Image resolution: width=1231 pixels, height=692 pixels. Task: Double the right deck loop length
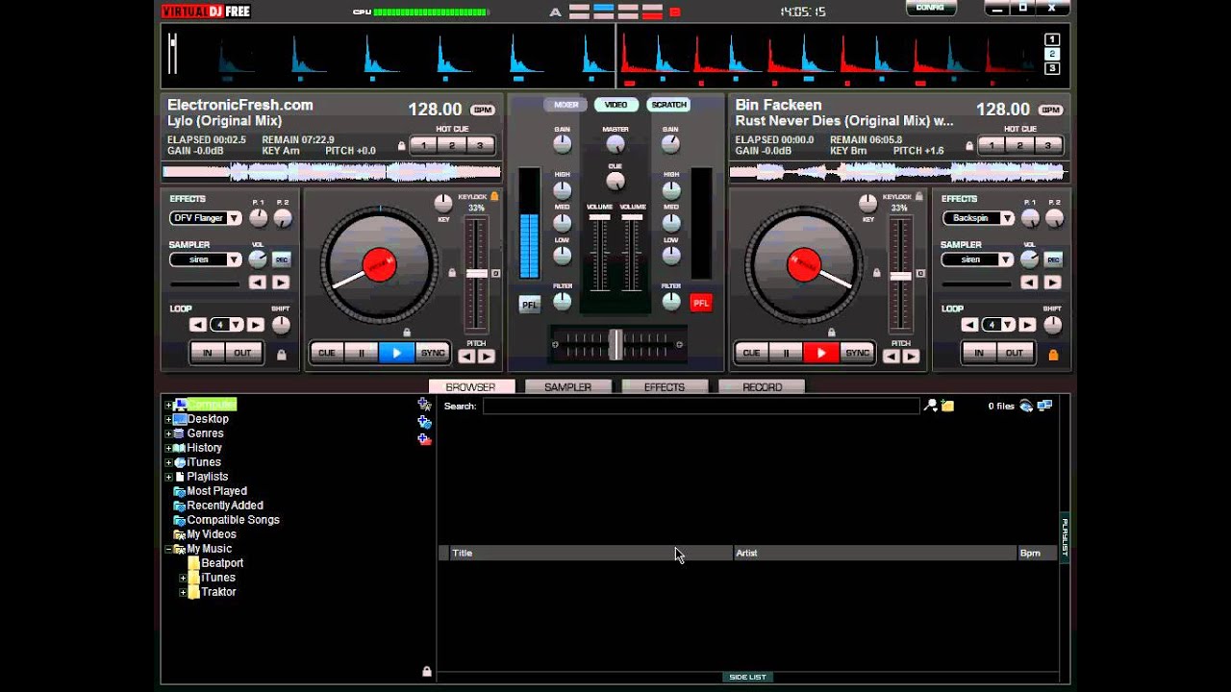1028,325
